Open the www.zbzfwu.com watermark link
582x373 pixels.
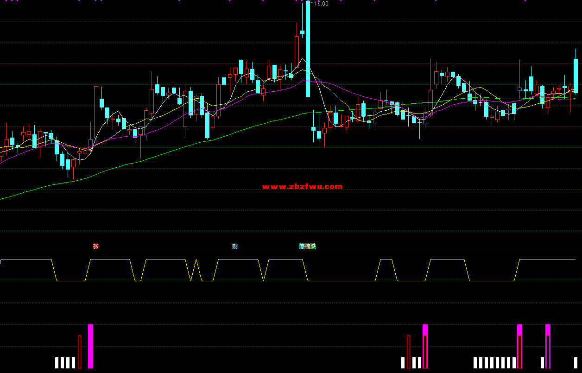[x=302, y=187]
